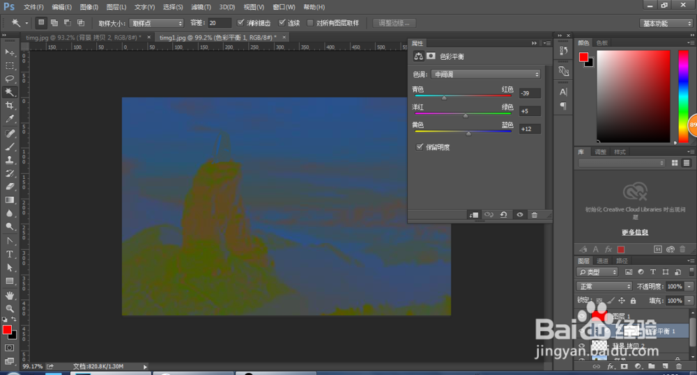Select the Eraser tool

pyautogui.click(x=9, y=187)
